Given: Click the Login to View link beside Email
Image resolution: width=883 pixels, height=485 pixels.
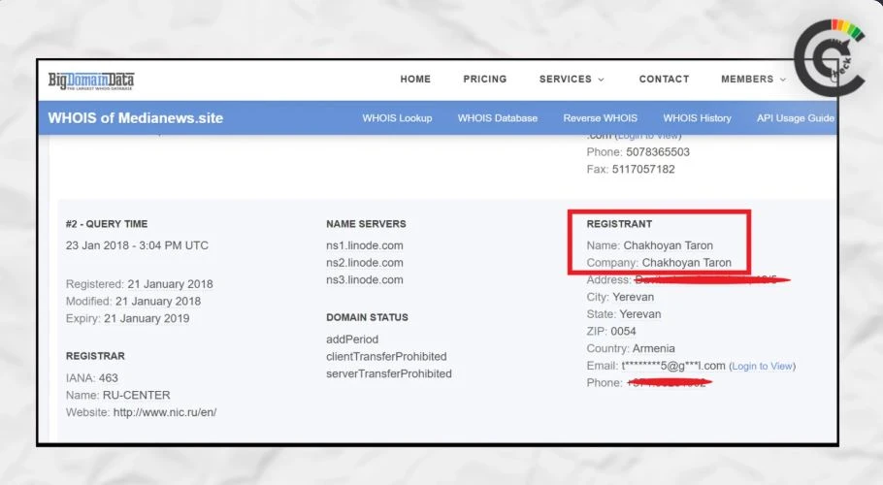Looking at the screenshot, I should coord(763,367).
